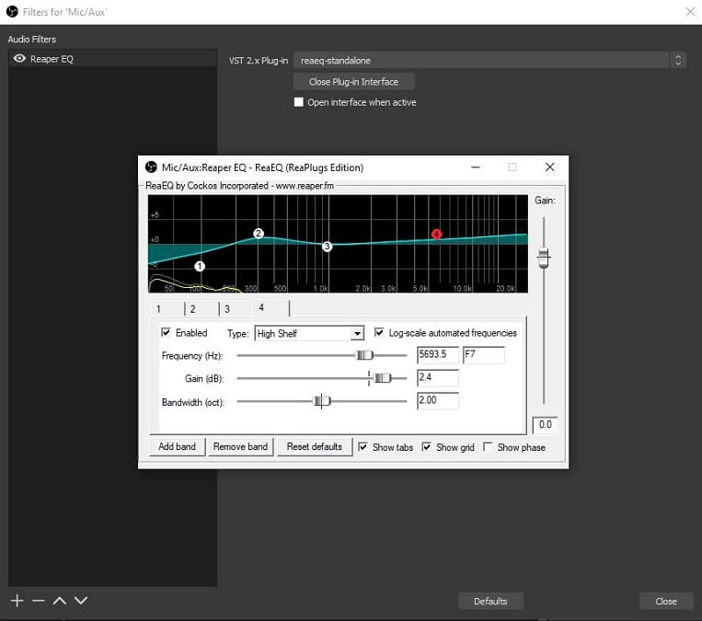Close the ReaEQ plug-in window
The width and height of the screenshot is (702, 621).
click(550, 167)
